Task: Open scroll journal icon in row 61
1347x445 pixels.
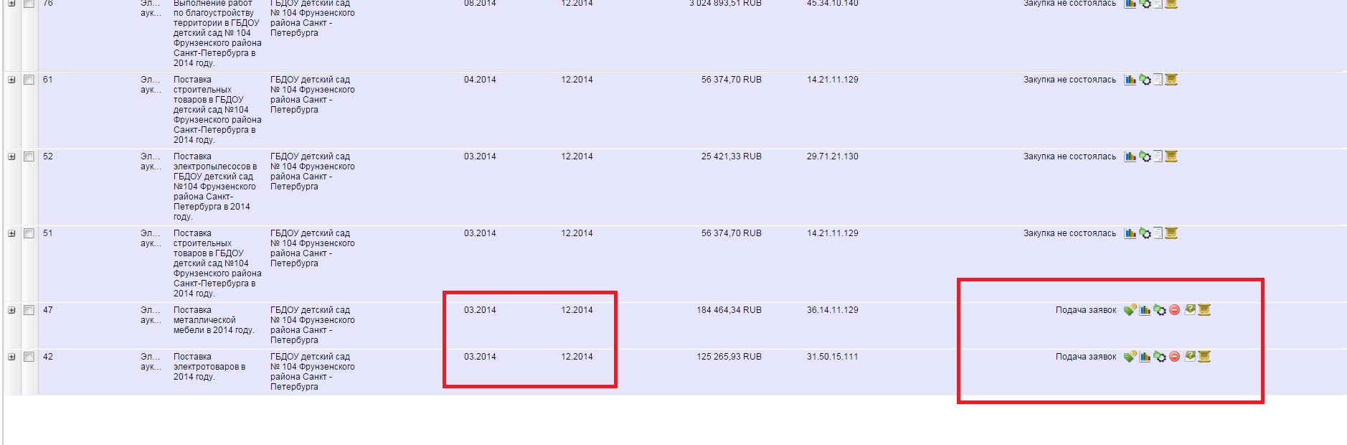Action: (1171, 80)
